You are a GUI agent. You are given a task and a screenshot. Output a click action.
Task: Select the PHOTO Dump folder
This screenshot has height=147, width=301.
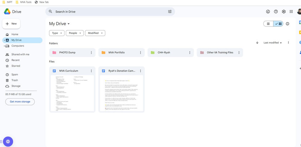pyautogui.click(x=72, y=52)
